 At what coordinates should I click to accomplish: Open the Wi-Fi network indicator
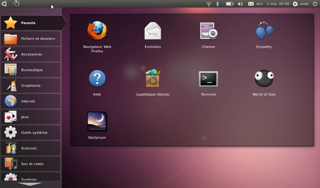209,4
